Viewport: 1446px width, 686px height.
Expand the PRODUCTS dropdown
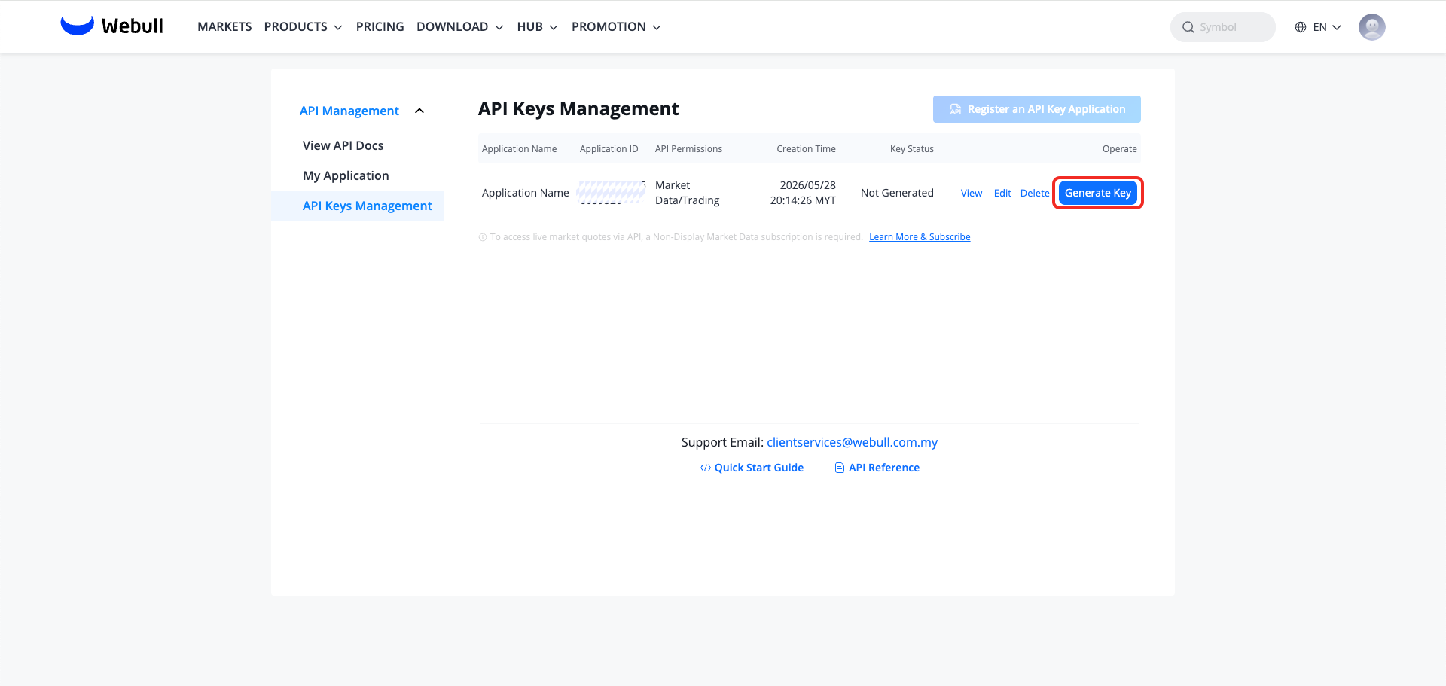coord(303,26)
